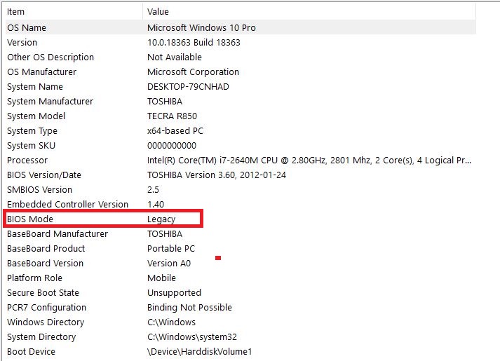Click the Unsupported value

(x=174, y=293)
